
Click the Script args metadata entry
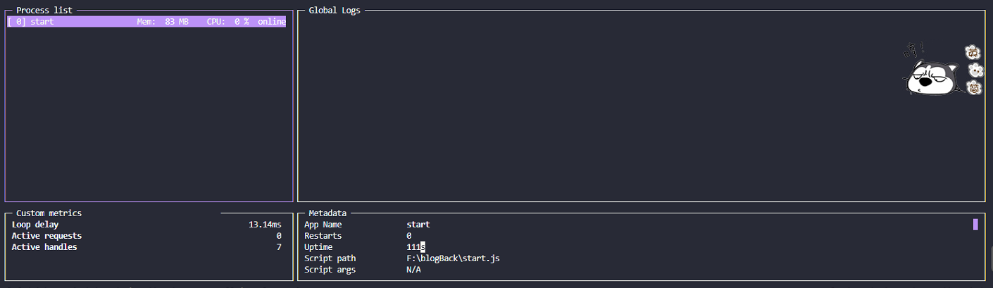(x=330, y=270)
